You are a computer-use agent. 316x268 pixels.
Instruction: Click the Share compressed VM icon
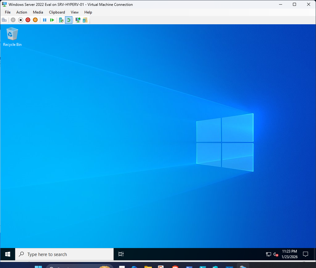click(x=85, y=20)
